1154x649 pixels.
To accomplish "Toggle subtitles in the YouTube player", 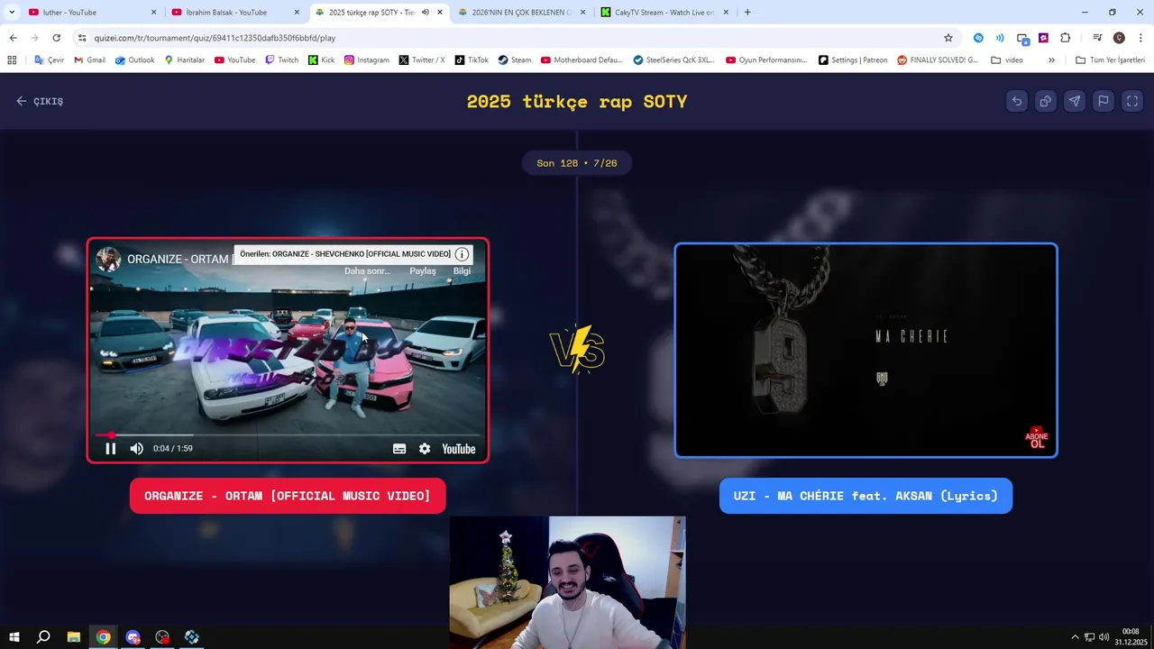I will [399, 449].
